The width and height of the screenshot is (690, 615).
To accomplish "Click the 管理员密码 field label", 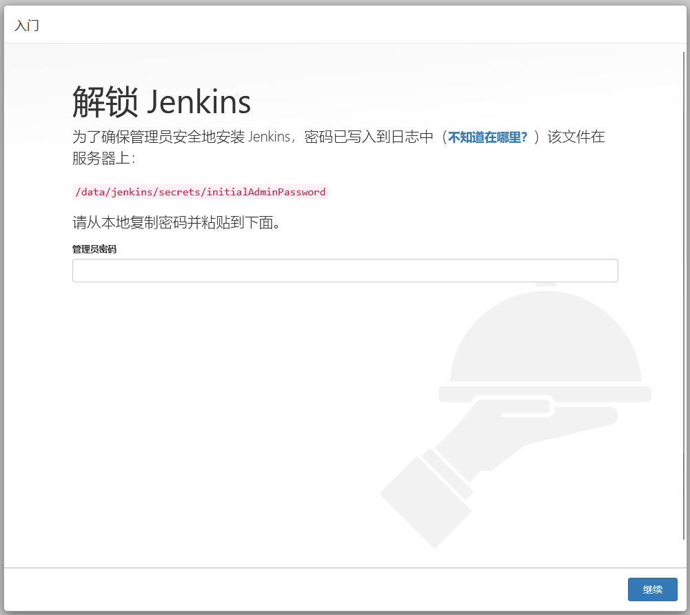I will [x=94, y=249].
